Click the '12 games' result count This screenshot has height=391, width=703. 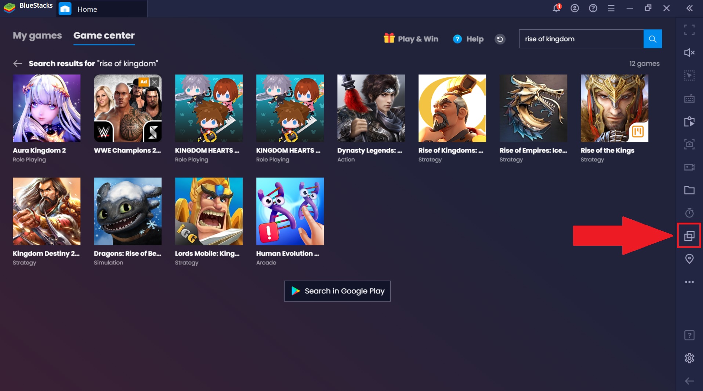[645, 63]
